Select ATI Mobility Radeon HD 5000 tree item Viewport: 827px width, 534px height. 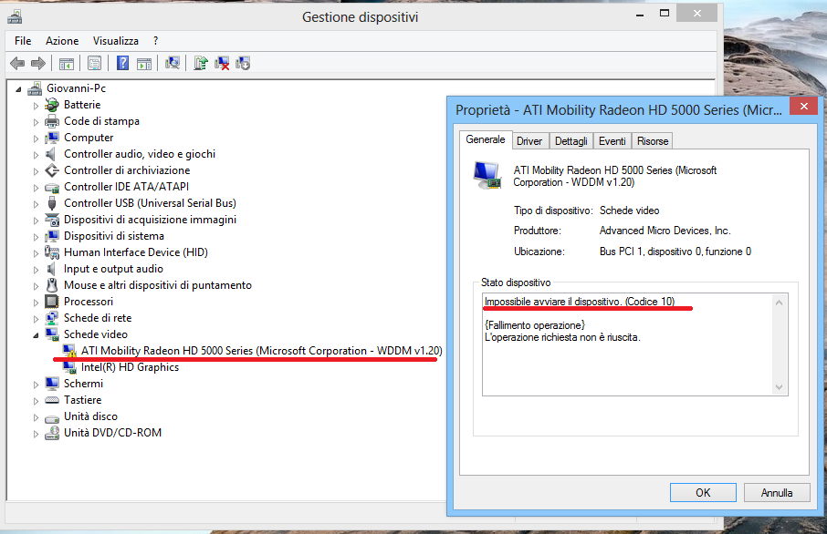point(262,351)
